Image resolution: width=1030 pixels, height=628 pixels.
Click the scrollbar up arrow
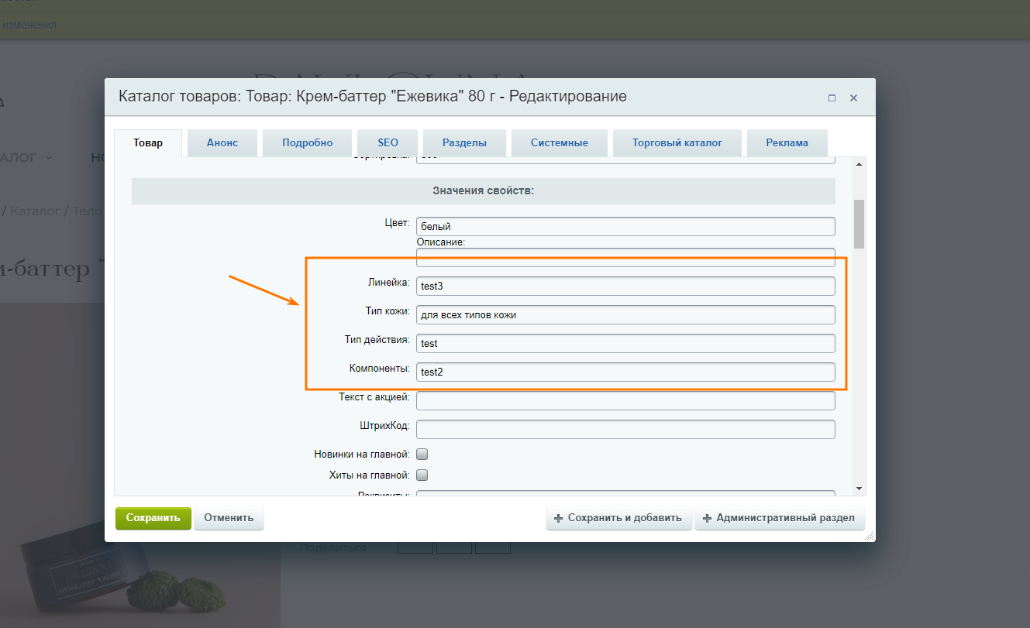(859, 164)
